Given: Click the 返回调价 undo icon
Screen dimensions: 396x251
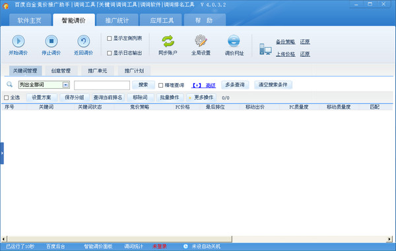Looking at the screenshot, I should coord(84,41).
